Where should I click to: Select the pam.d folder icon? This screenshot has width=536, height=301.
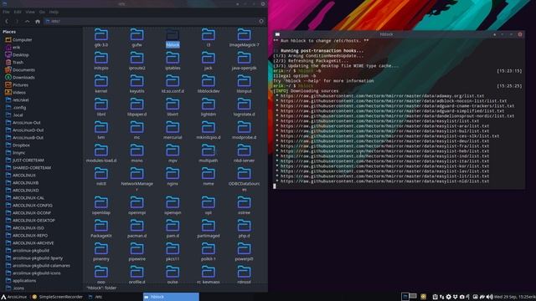coord(173,227)
